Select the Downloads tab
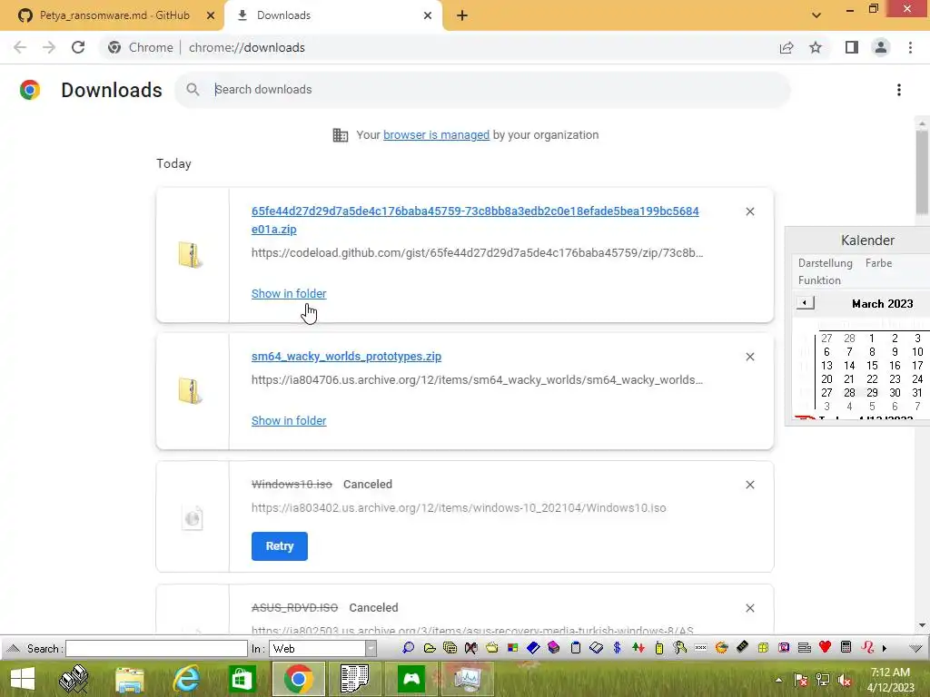 (x=333, y=15)
